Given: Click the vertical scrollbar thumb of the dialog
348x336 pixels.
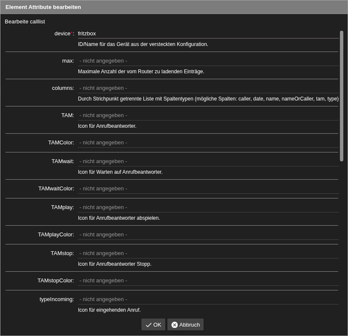Looking at the screenshot, I should coord(342,96).
